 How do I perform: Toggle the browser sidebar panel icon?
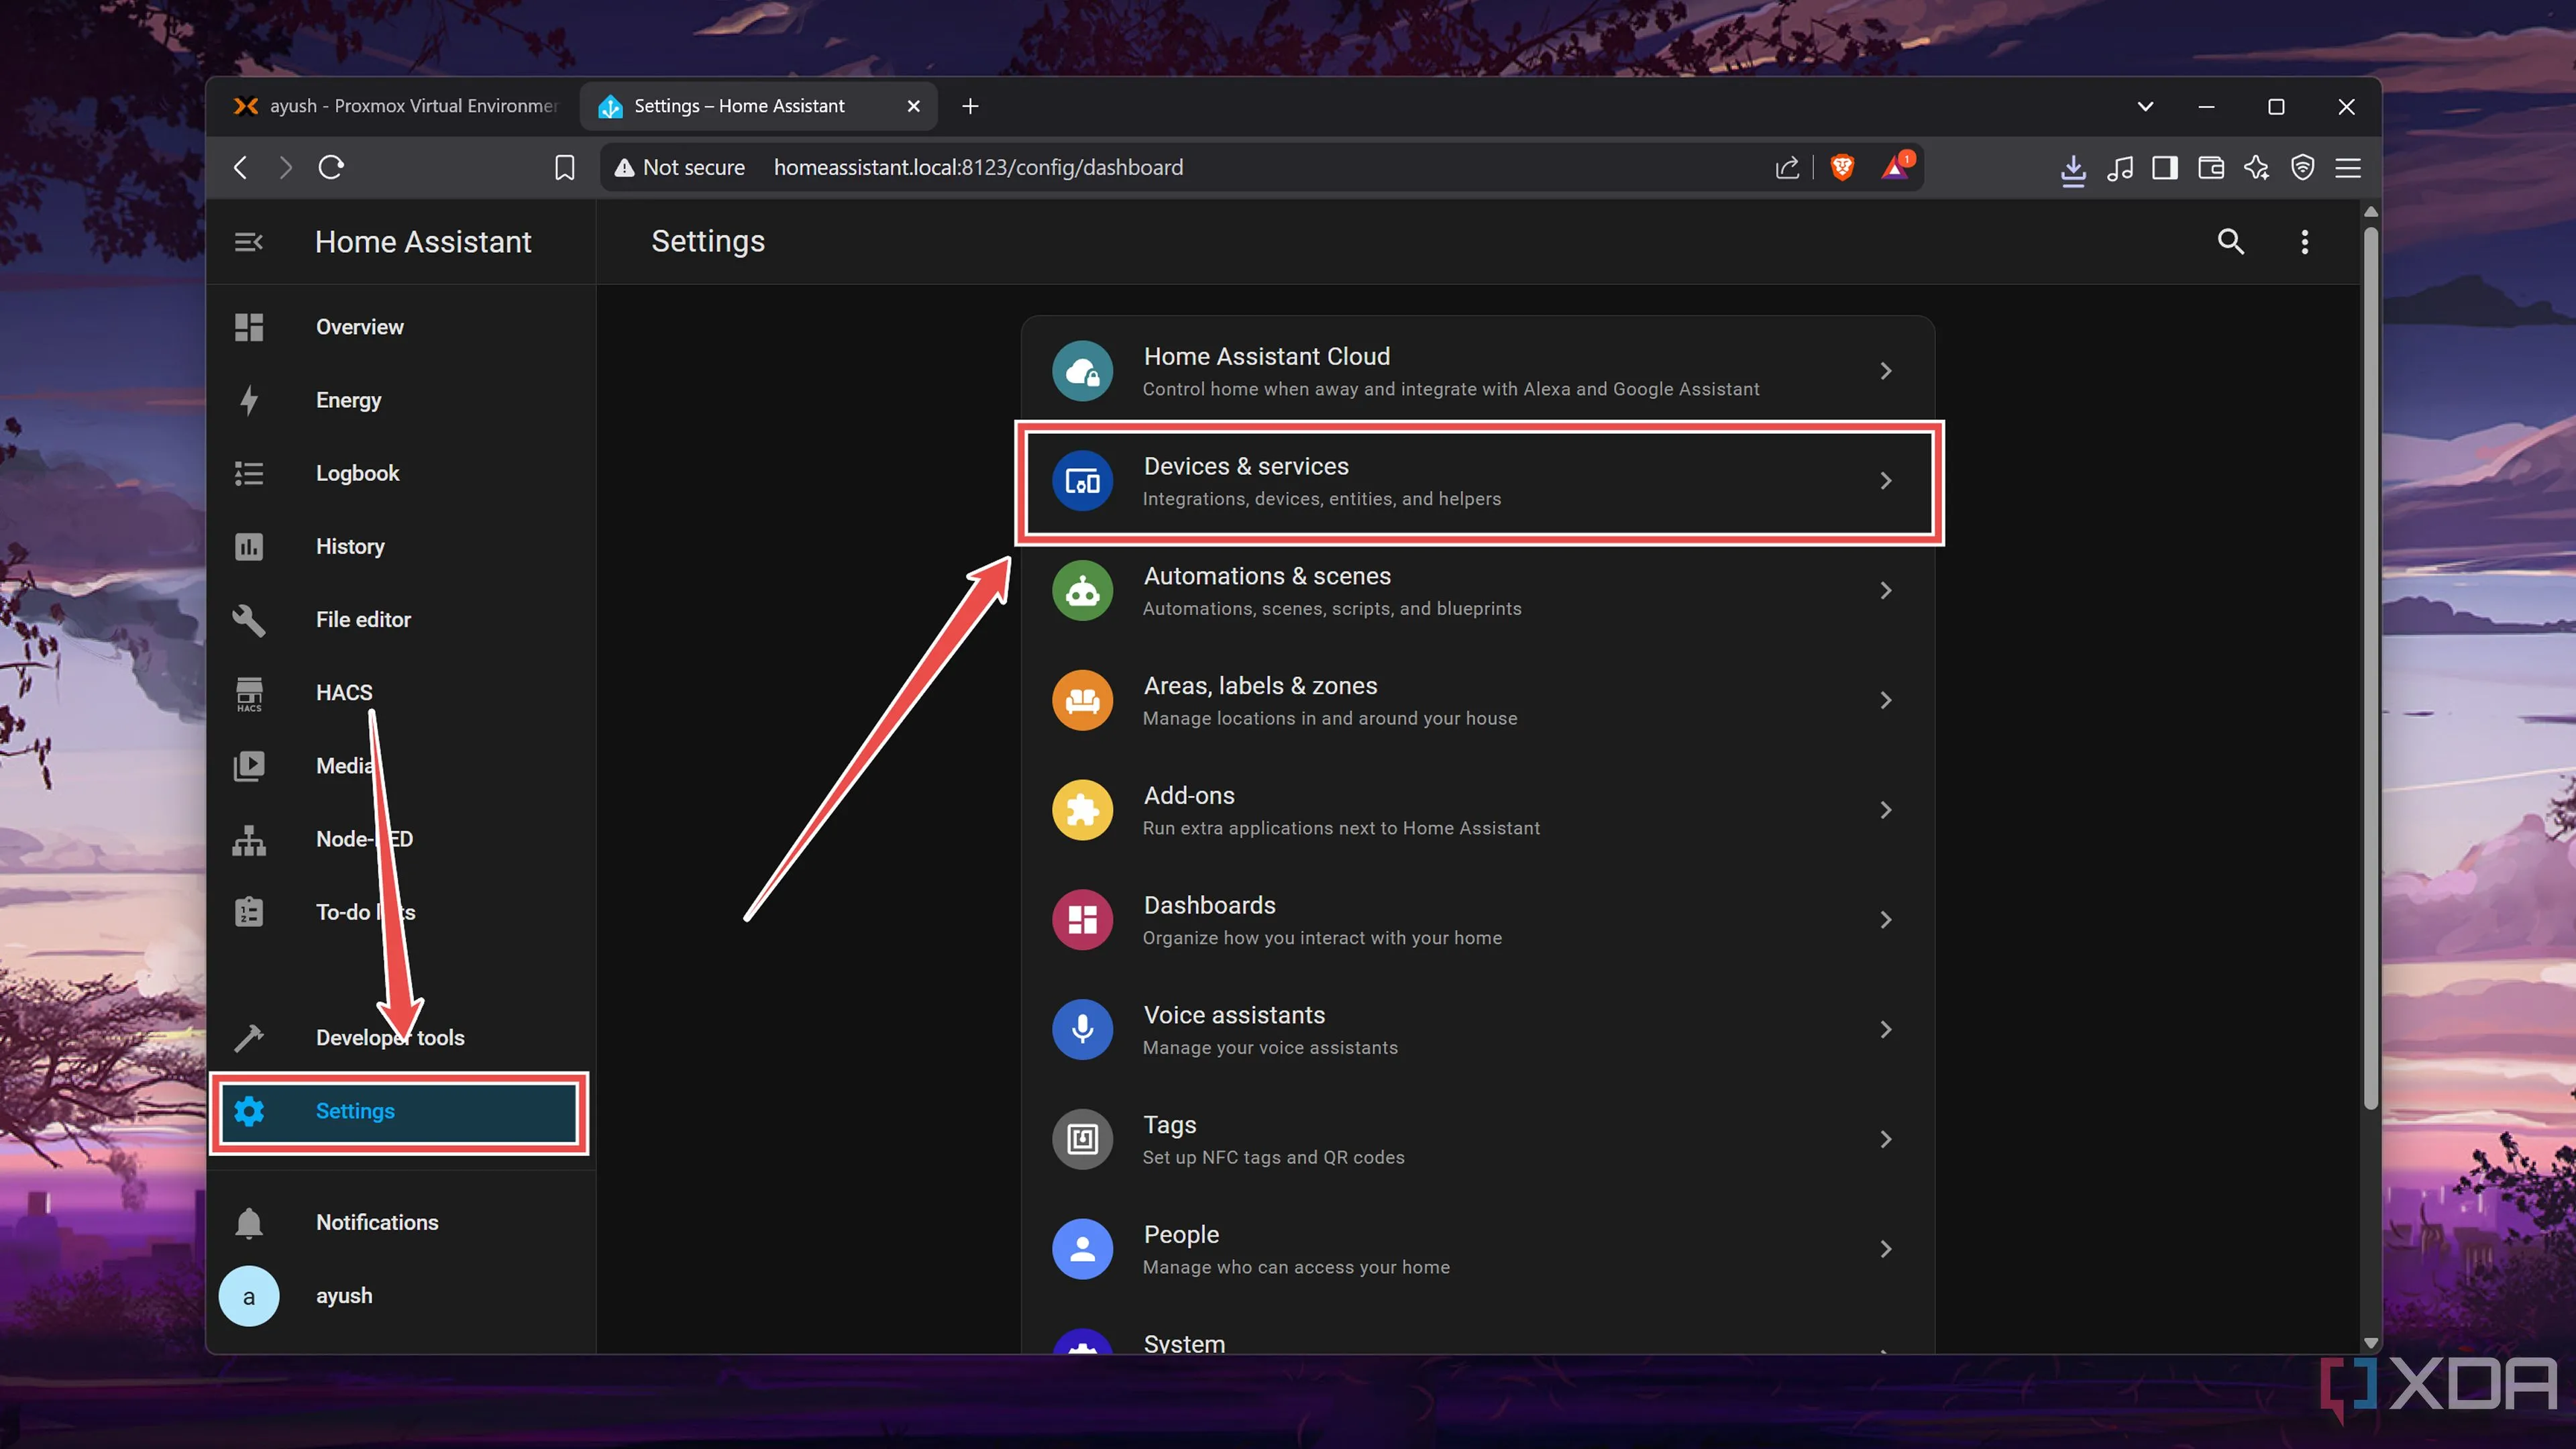(x=2165, y=167)
